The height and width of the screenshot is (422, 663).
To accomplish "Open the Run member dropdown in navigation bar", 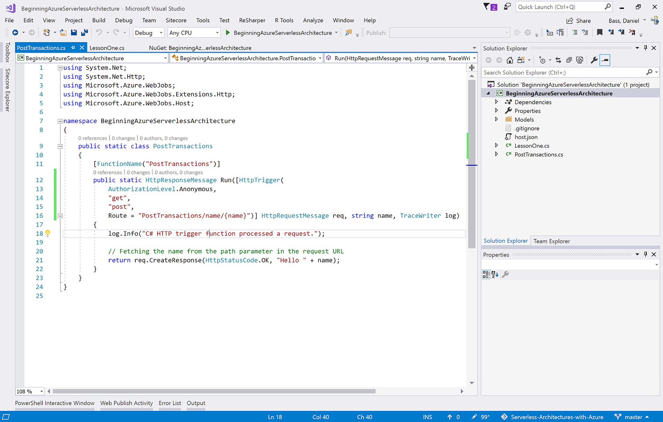I will (x=401, y=58).
